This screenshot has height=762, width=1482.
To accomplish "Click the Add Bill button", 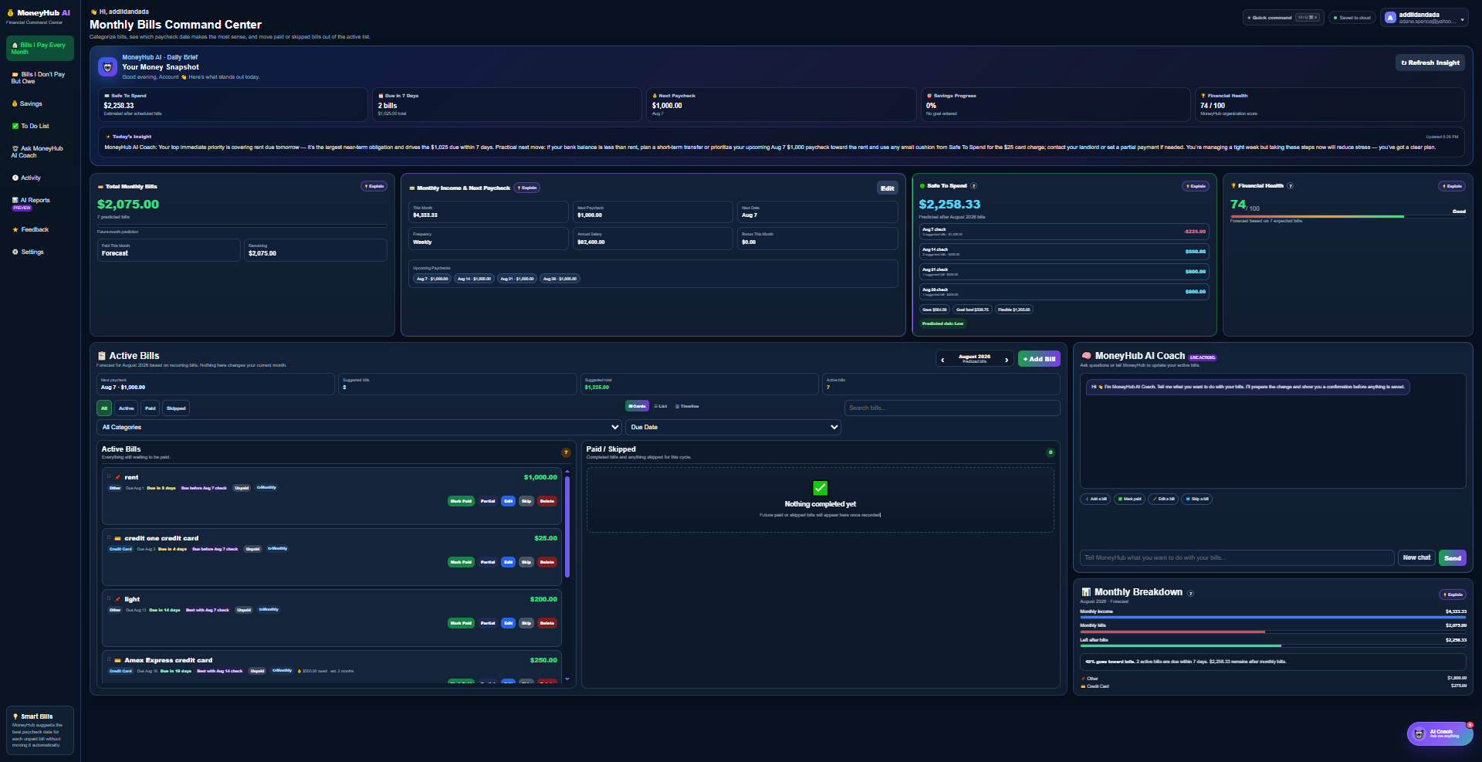I will [1039, 359].
